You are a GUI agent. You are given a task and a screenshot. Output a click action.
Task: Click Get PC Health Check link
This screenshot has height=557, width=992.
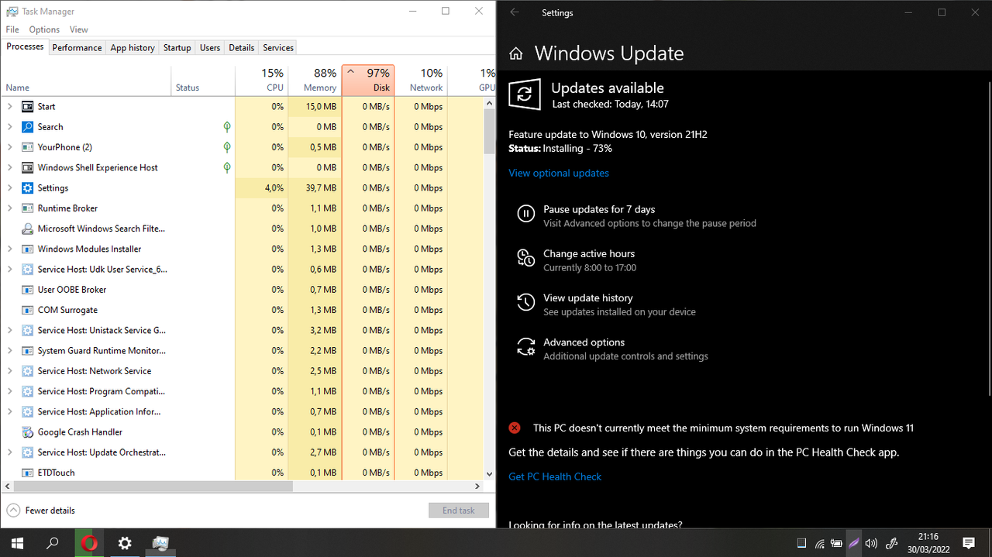(555, 476)
